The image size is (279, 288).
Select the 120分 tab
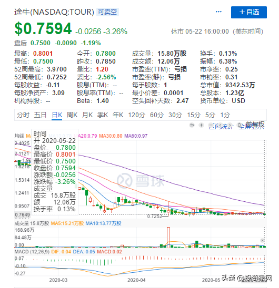click(x=136, y=115)
